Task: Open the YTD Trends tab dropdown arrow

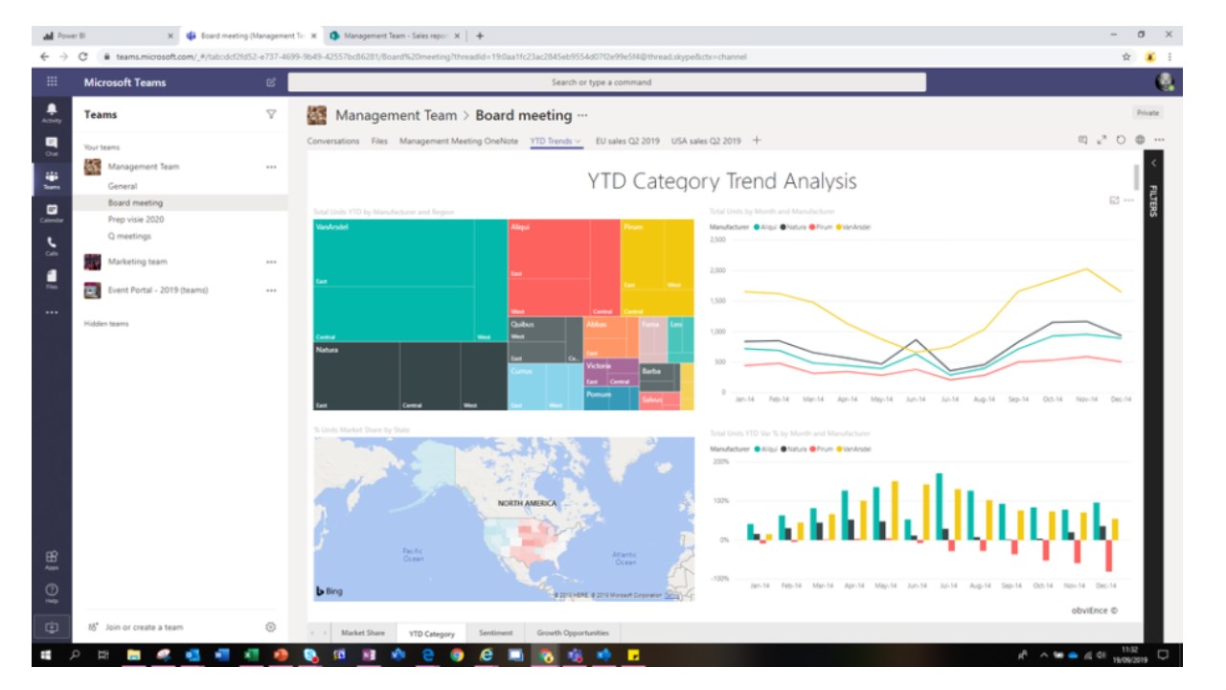Action: pyautogui.click(x=579, y=142)
